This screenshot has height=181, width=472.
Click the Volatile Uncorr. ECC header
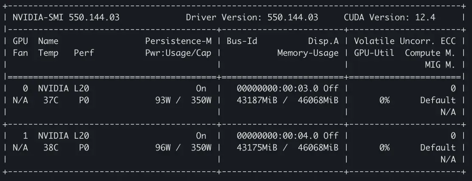point(405,41)
